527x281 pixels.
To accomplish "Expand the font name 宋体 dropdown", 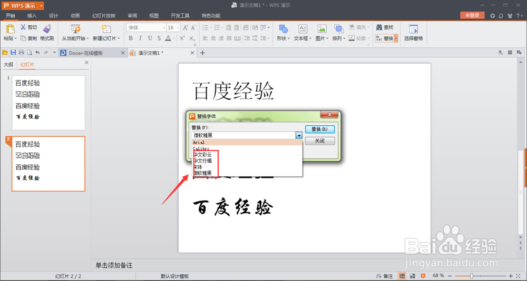I will 164,27.
